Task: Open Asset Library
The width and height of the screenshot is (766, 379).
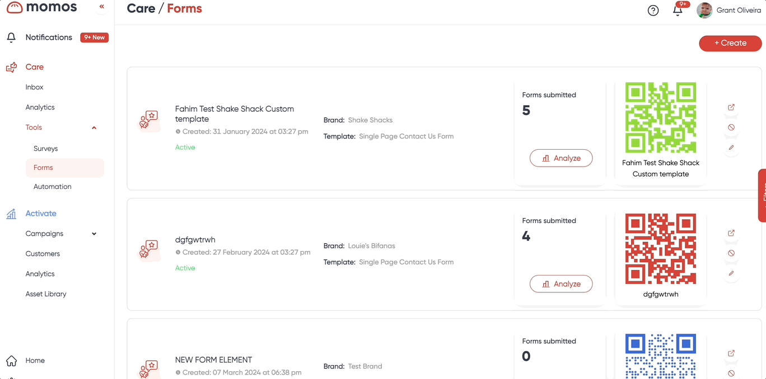Action: pyautogui.click(x=46, y=294)
